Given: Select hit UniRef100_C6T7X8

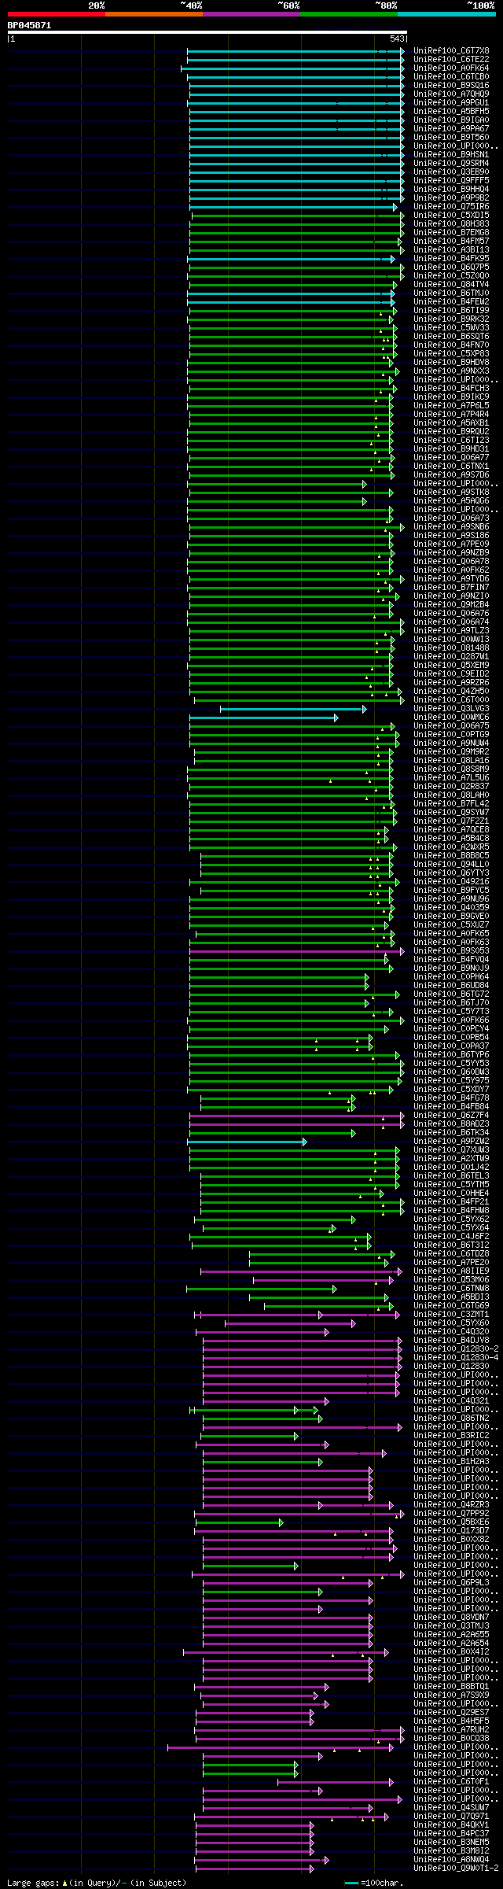Looking at the screenshot, I should (451, 50).
